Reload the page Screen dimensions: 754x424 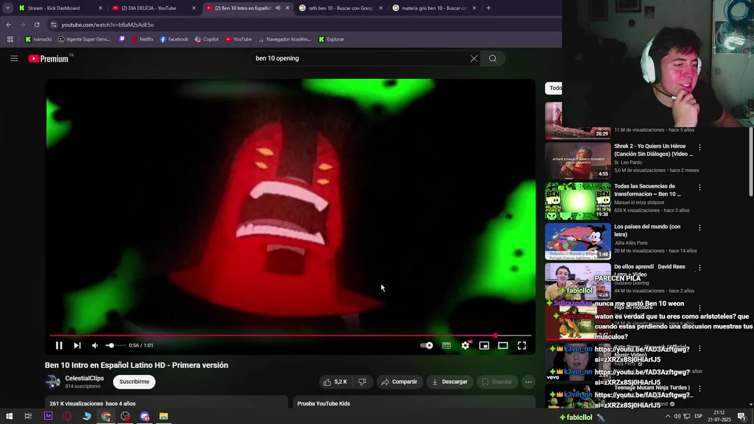point(37,25)
